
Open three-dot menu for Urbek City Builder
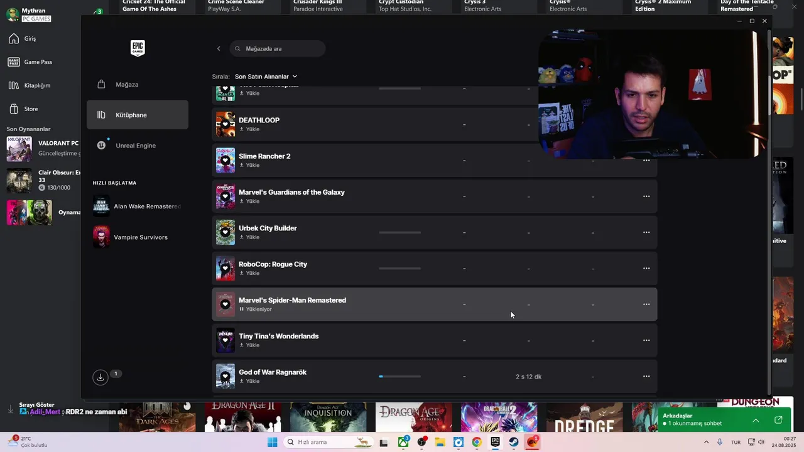click(646, 232)
